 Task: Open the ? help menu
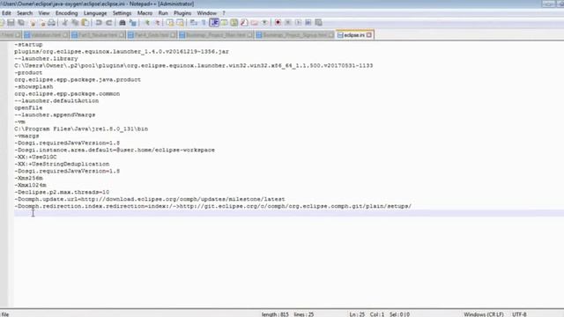[223, 13]
